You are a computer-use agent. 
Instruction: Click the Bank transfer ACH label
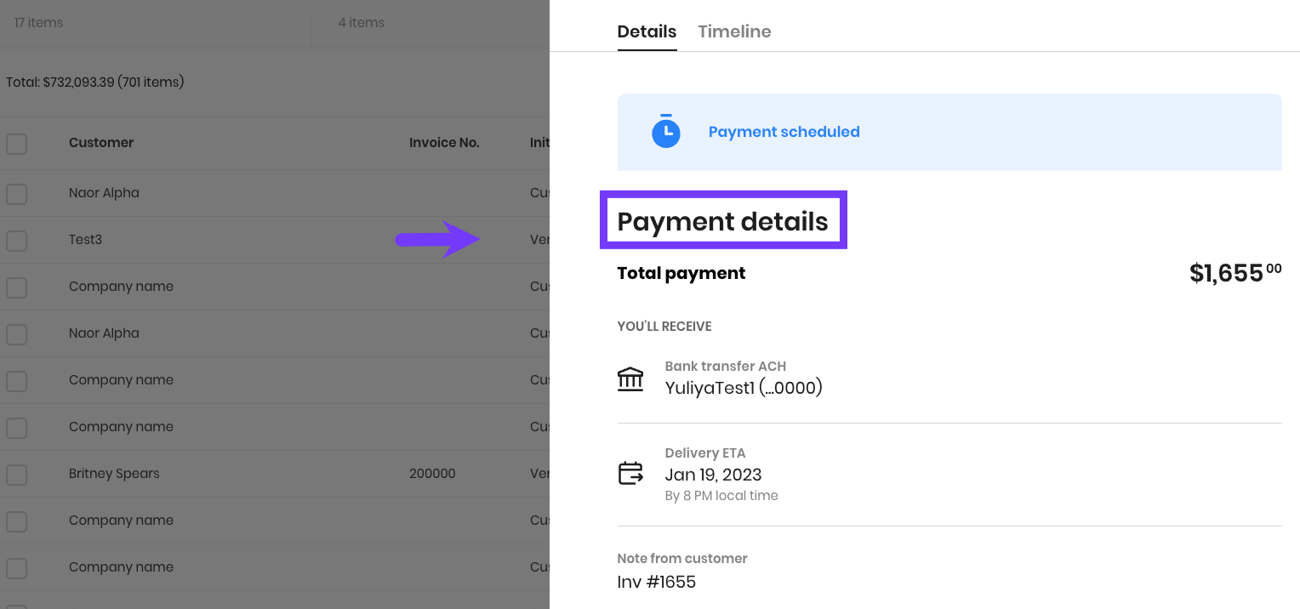pos(726,367)
